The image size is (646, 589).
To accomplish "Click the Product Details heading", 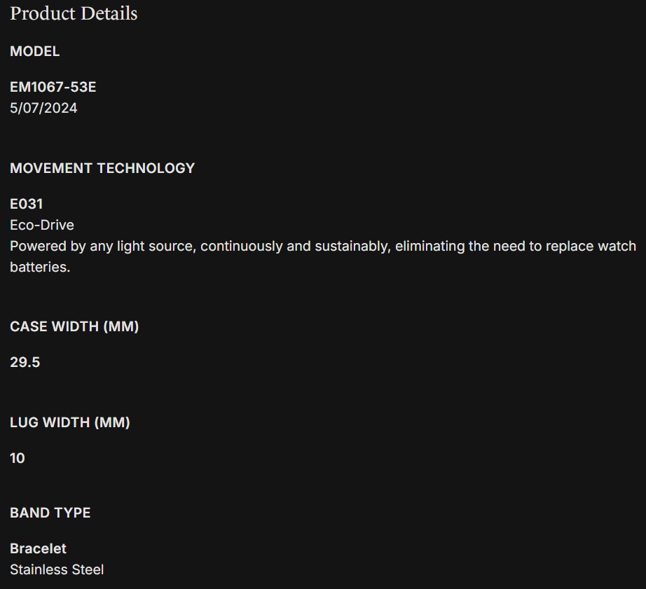I will pos(74,13).
